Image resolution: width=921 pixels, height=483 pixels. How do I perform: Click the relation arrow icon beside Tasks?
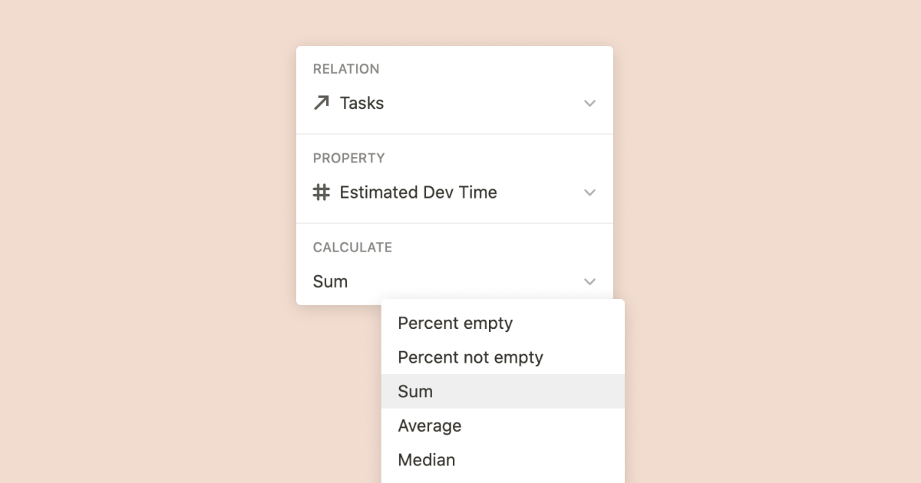click(322, 103)
